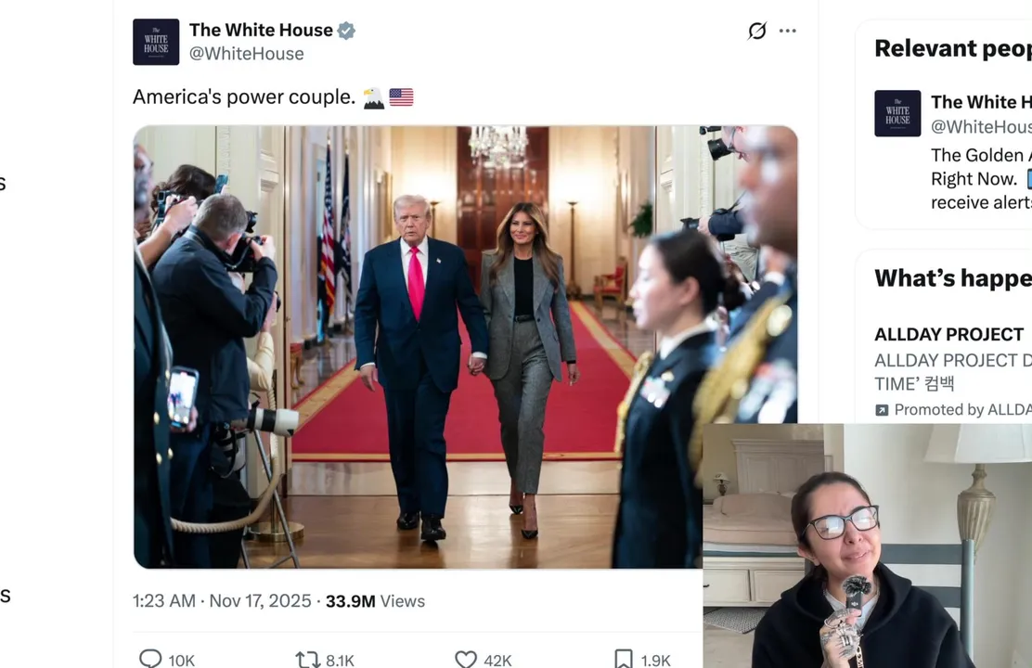Click the reply speech bubble icon

pyautogui.click(x=150, y=659)
